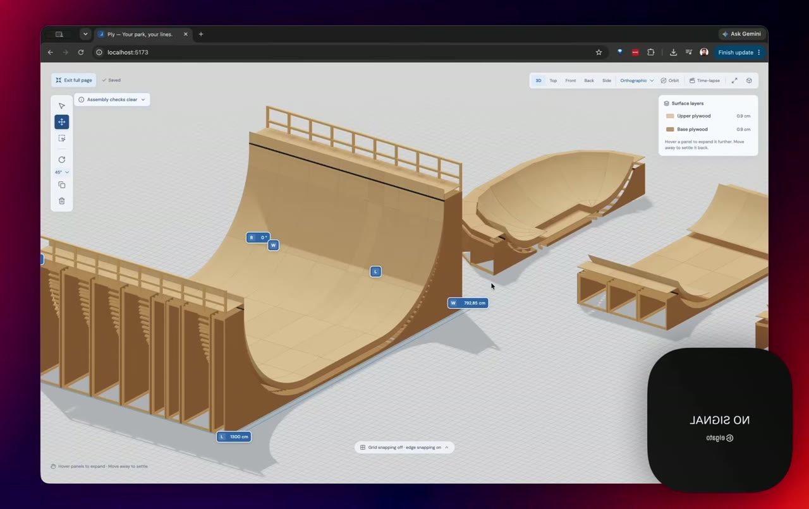
Task: Expand the grid snapping options bar
Action: pyautogui.click(x=404, y=447)
